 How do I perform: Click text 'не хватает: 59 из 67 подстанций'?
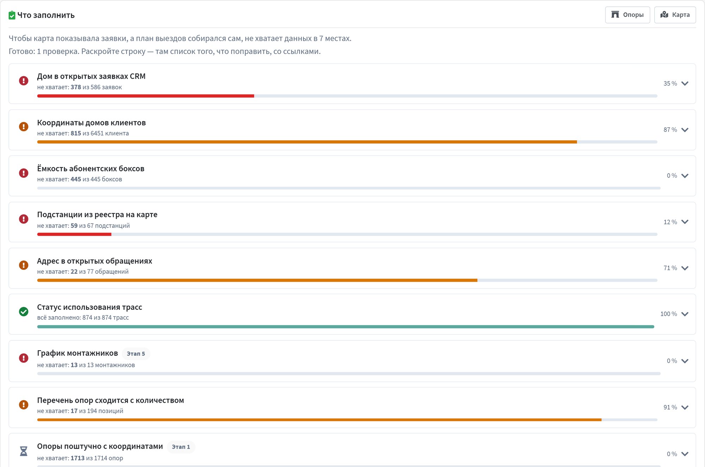tap(84, 226)
